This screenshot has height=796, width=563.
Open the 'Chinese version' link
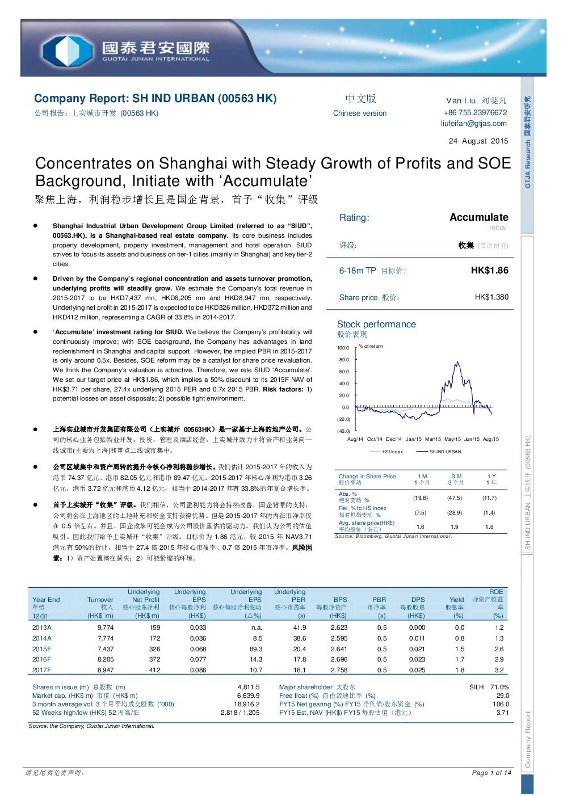[x=360, y=113]
